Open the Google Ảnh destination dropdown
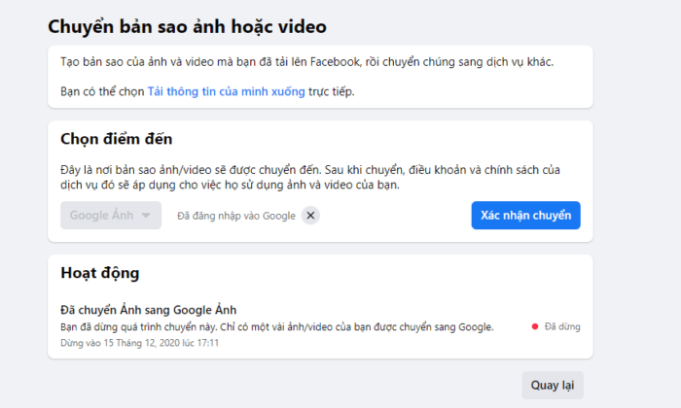 pos(111,215)
